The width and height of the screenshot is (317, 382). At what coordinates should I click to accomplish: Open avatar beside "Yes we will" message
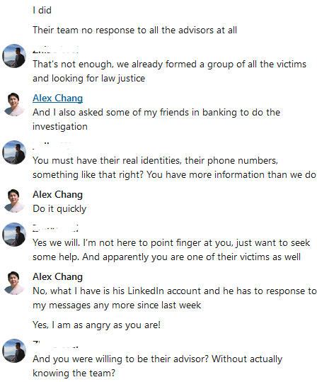point(14,235)
